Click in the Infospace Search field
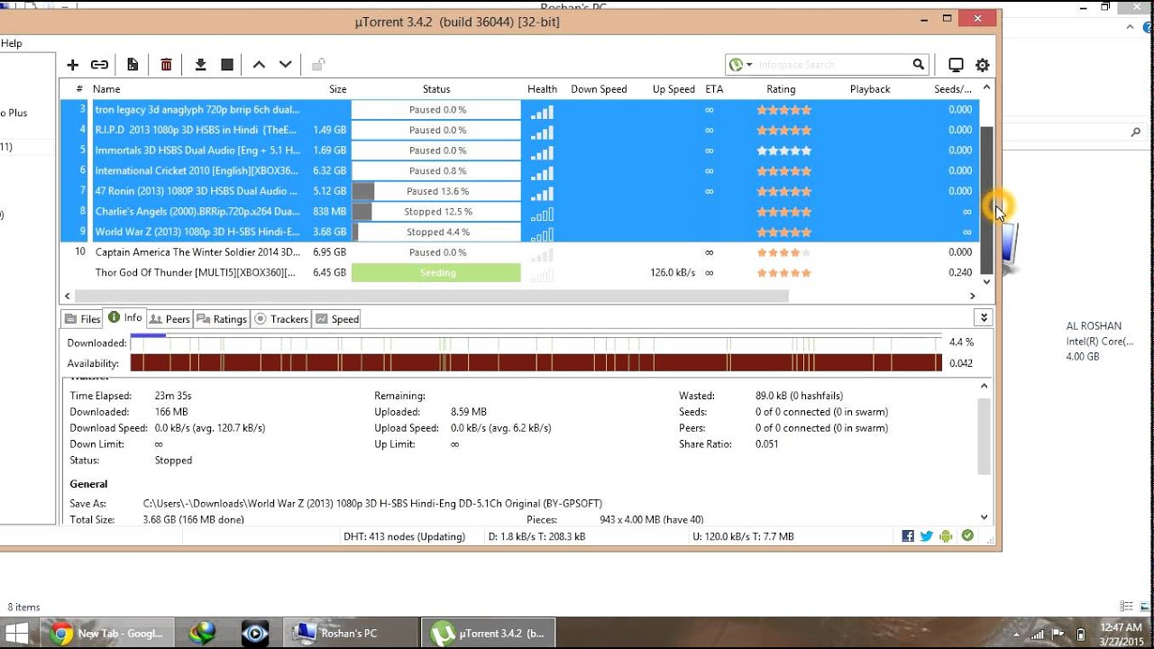Image resolution: width=1154 pixels, height=649 pixels. click(x=831, y=65)
